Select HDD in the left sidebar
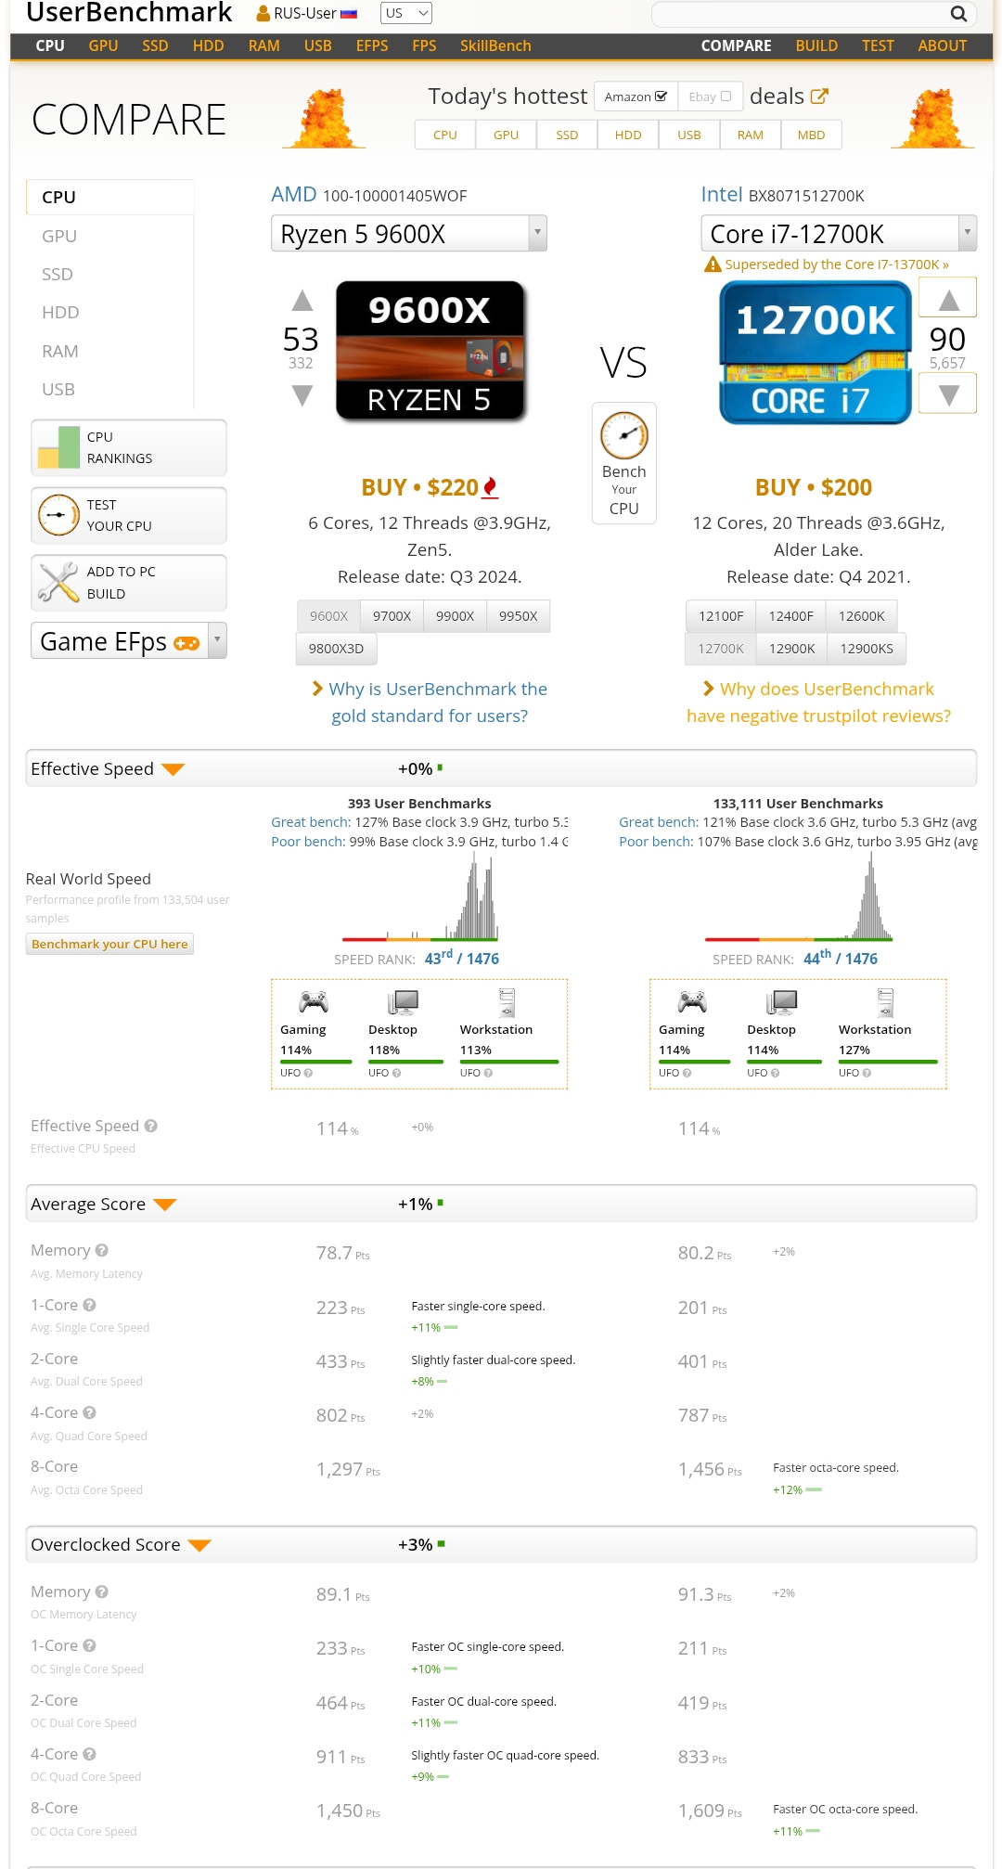 coord(60,312)
